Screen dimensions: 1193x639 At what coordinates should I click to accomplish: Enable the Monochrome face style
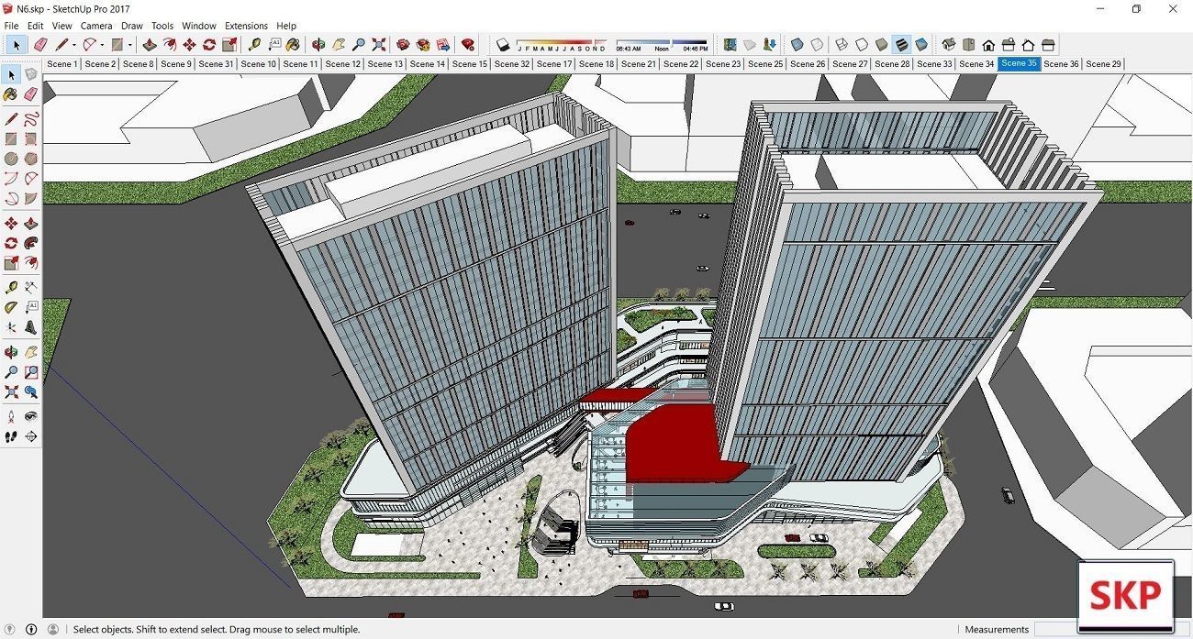pos(921,44)
